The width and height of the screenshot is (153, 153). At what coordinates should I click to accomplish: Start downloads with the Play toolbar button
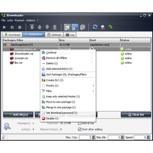click(5, 27)
